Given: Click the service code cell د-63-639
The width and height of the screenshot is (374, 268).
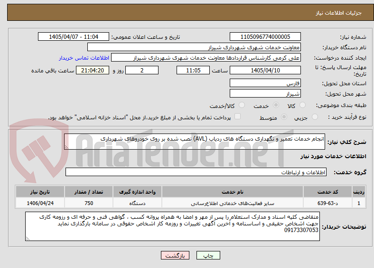Looking at the screenshot, I should click(328, 203).
